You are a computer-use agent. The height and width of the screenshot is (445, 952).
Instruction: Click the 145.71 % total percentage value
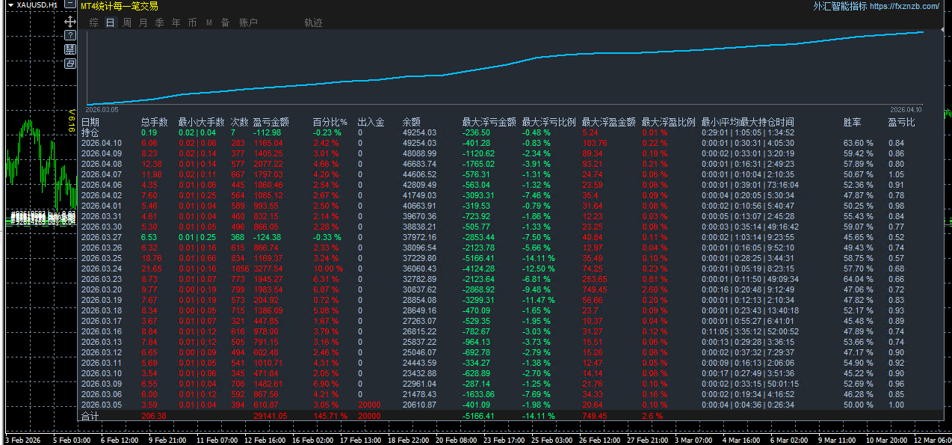pyautogui.click(x=330, y=415)
